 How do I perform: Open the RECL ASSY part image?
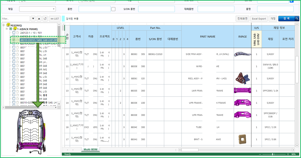[243, 78]
